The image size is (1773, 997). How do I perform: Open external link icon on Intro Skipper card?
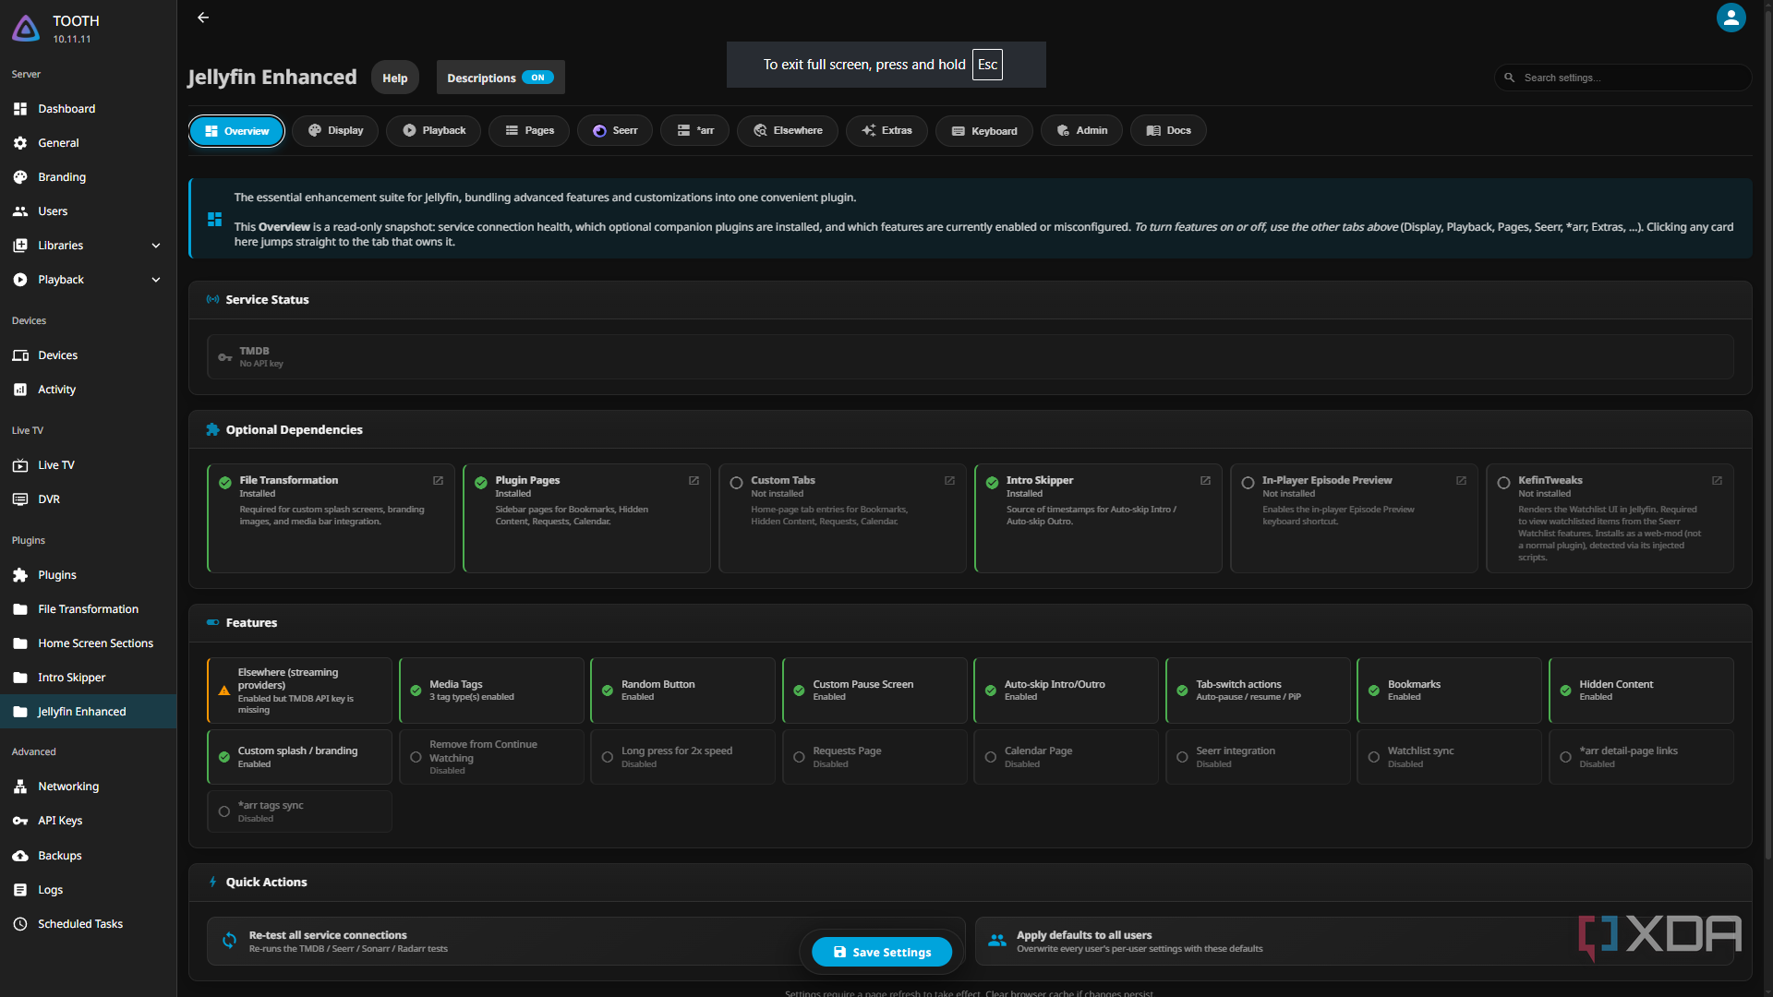1205,481
